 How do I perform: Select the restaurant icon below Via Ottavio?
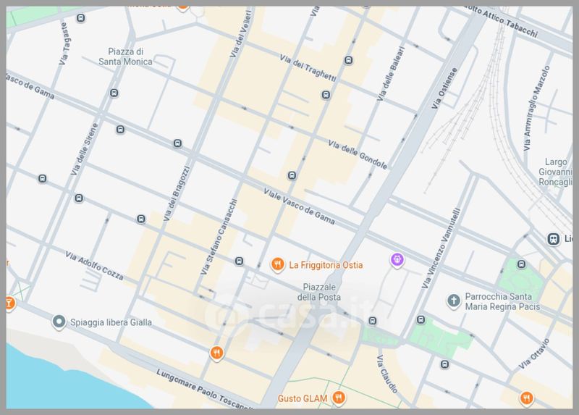pos(526,397)
